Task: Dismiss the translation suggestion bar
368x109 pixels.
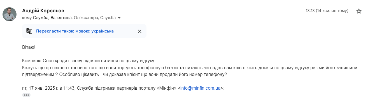Action: coord(139,31)
